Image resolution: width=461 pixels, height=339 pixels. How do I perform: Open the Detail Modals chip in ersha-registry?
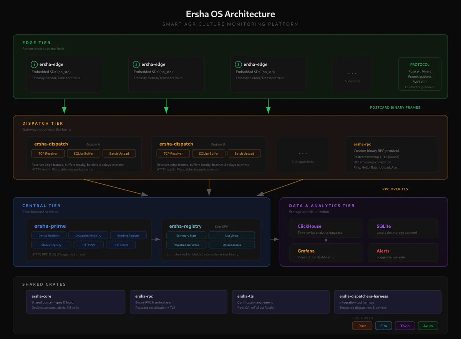click(x=232, y=245)
